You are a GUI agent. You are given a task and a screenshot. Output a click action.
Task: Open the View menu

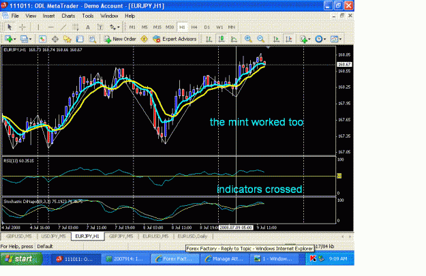pyautogui.click(x=31, y=16)
